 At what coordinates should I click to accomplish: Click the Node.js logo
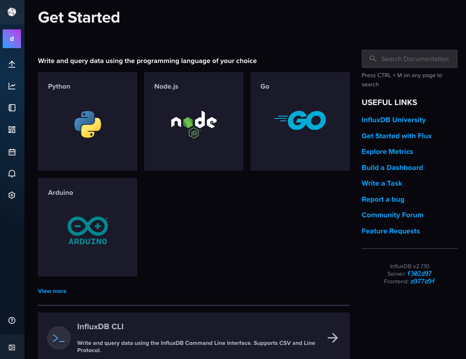point(194,125)
